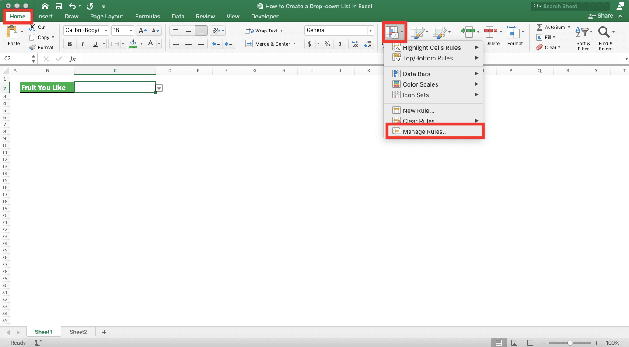
Task: Switch to the Formulas ribbon tab
Action: point(147,16)
